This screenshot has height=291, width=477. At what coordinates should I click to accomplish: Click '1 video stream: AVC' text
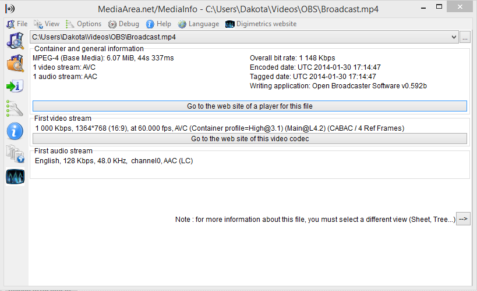tap(64, 67)
